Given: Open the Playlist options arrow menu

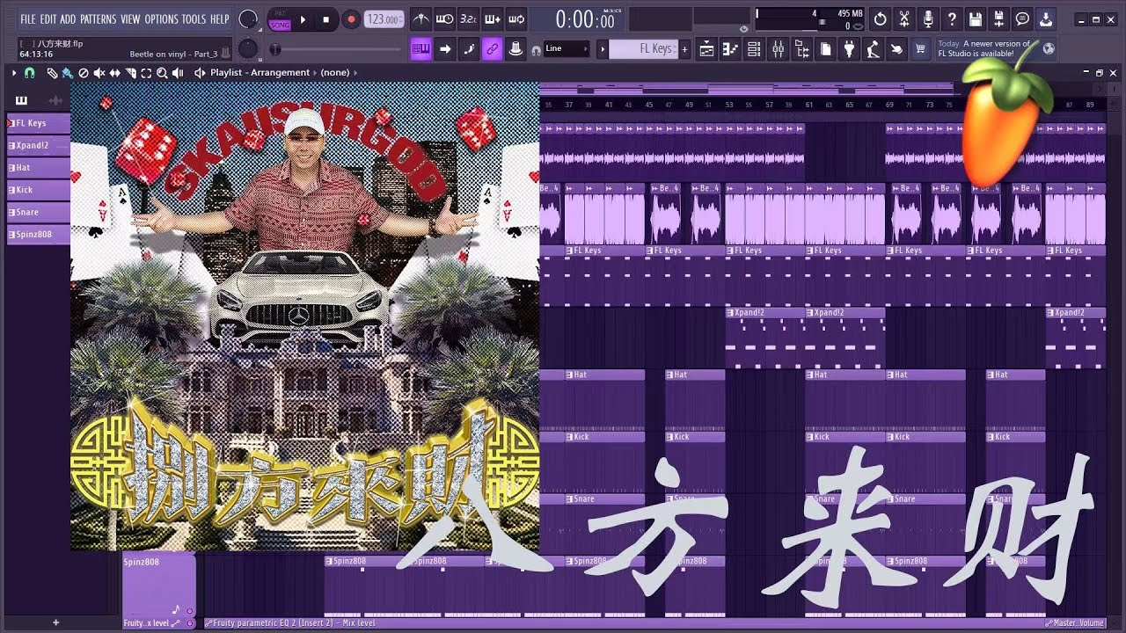Looking at the screenshot, I should tap(14, 73).
